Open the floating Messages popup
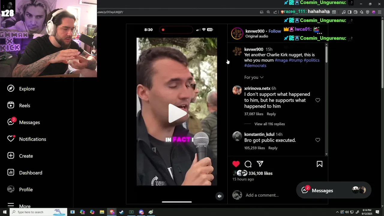 click(x=334, y=190)
